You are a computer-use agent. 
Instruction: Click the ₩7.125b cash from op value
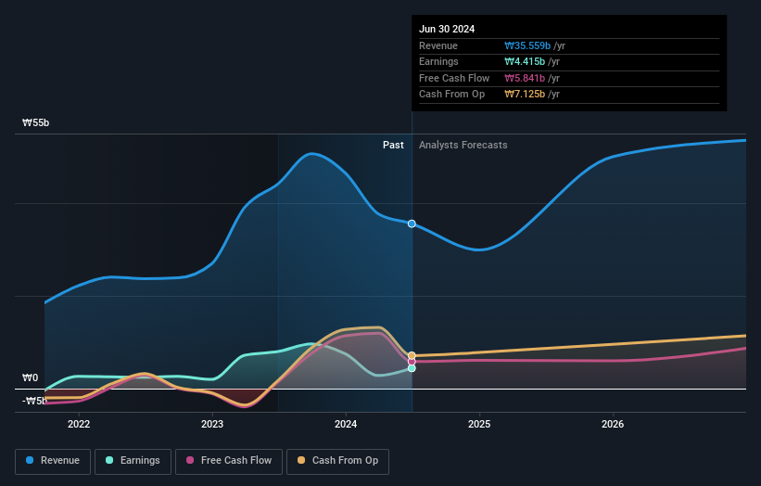[525, 95]
